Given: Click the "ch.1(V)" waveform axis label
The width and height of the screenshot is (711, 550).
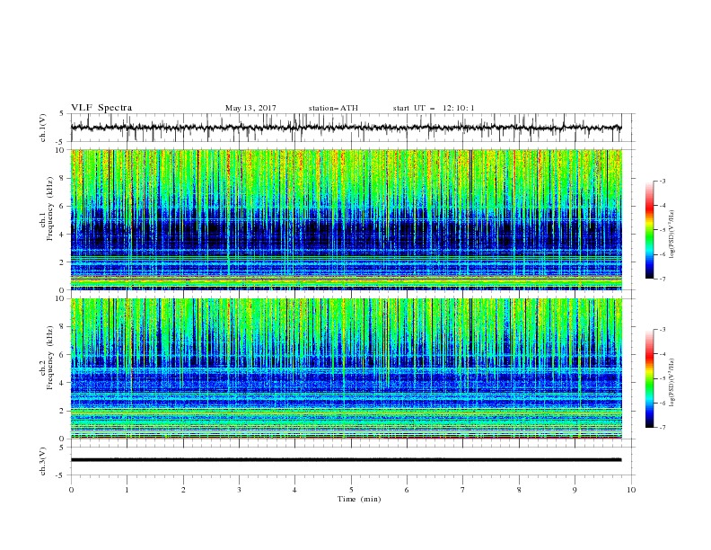Looking at the screenshot, I should point(42,128).
